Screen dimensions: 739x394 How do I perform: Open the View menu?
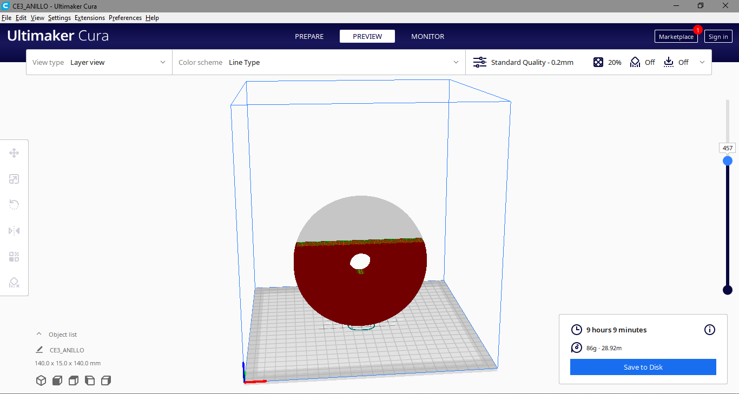37,18
